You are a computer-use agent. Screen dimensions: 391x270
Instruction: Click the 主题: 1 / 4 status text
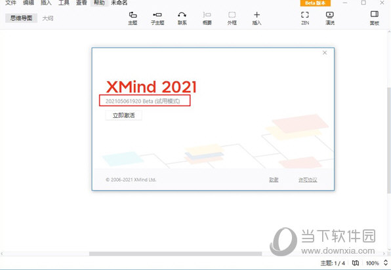pyautogui.click(x=333, y=263)
